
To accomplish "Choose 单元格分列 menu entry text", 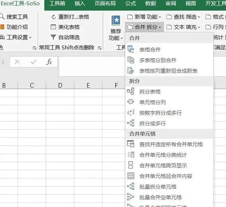I will (153, 102).
